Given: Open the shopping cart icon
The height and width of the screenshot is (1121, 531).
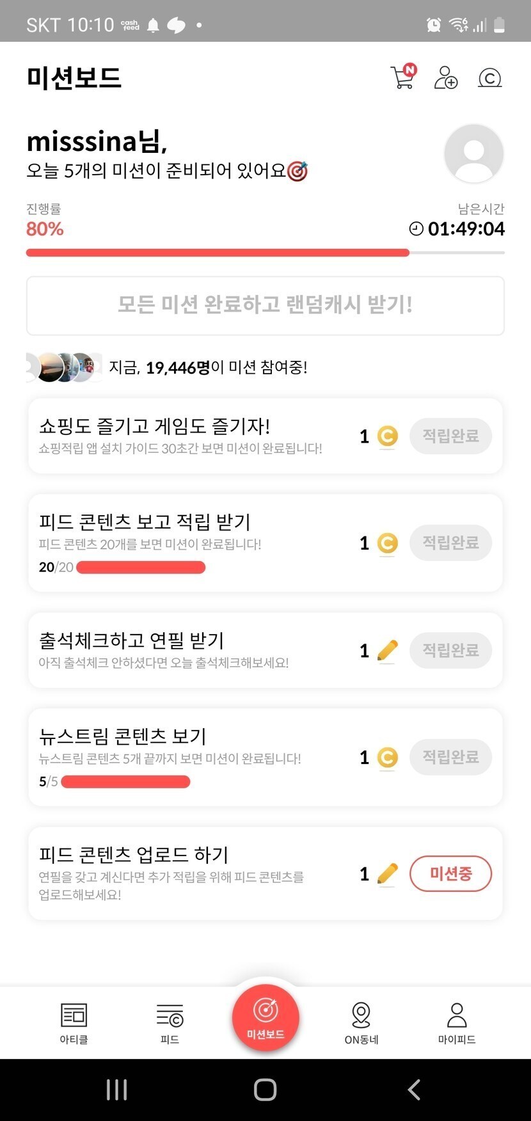Looking at the screenshot, I should (x=403, y=77).
